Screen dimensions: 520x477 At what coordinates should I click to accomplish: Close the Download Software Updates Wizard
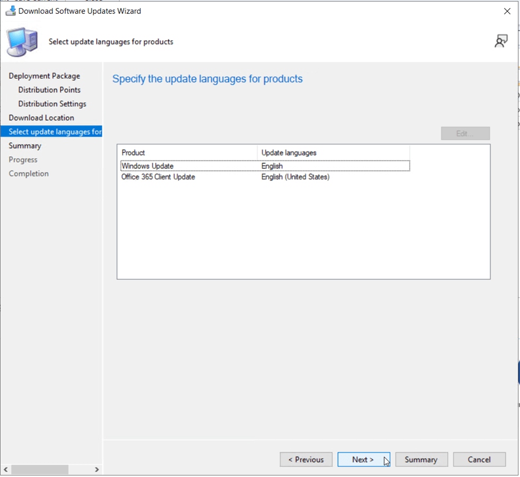(x=507, y=11)
